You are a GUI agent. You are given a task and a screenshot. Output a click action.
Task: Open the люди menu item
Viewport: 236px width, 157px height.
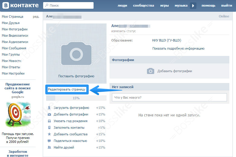(x=122, y=5)
